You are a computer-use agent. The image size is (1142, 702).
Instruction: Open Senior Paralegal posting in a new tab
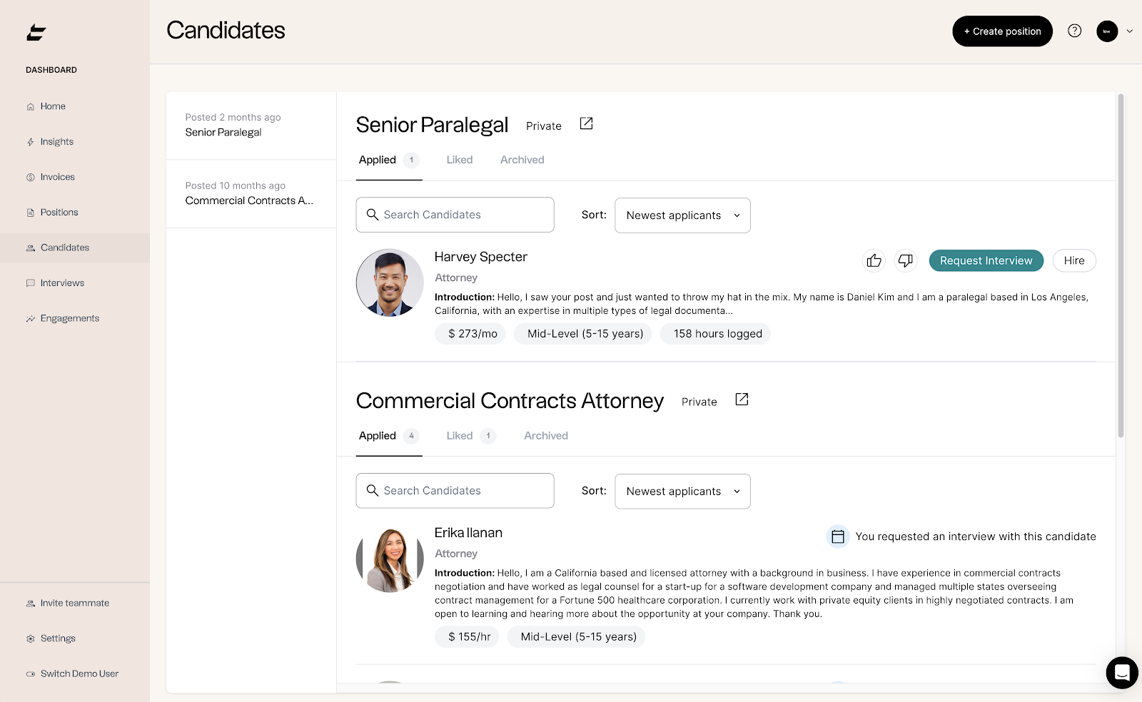[x=586, y=123]
